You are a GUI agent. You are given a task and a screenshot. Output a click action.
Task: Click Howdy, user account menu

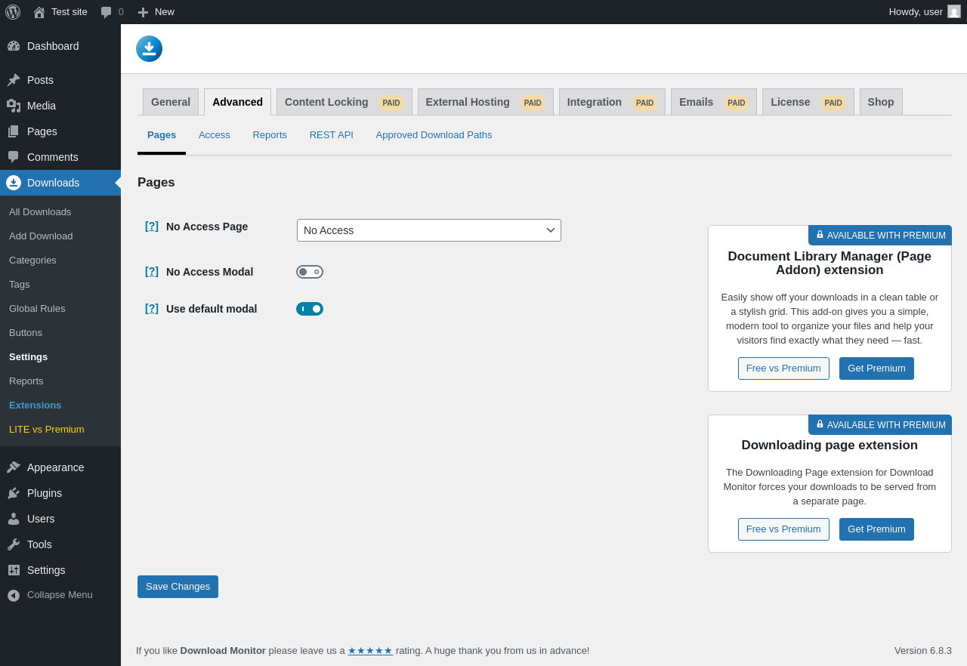925,12
